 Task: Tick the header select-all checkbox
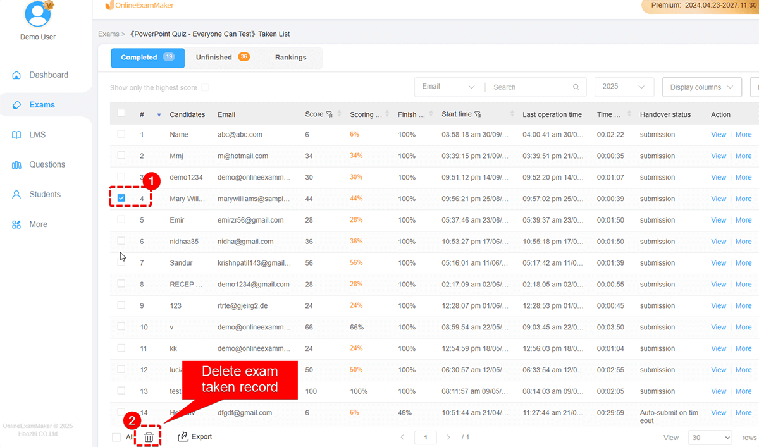click(121, 114)
